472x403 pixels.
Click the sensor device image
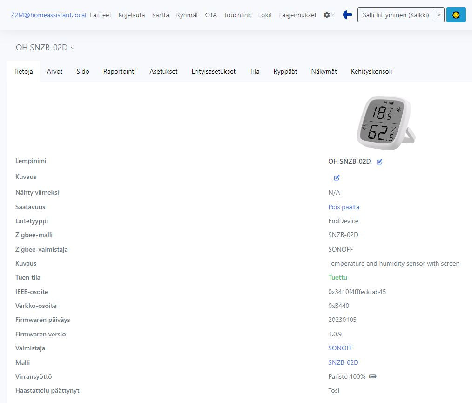click(385, 123)
